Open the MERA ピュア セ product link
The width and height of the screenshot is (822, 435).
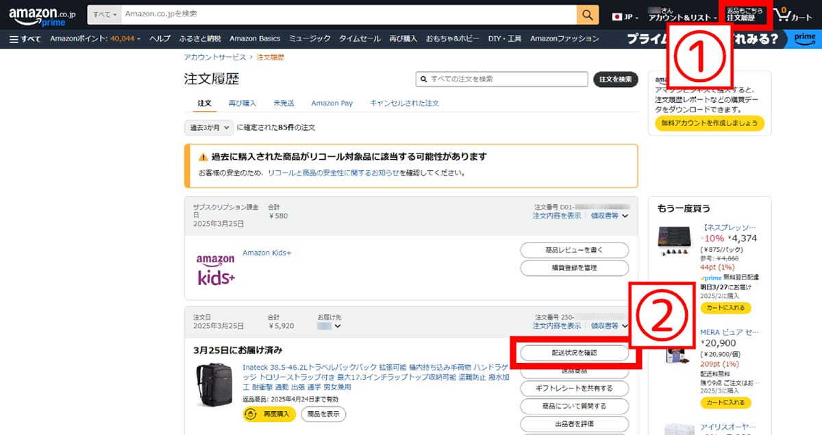(x=728, y=332)
